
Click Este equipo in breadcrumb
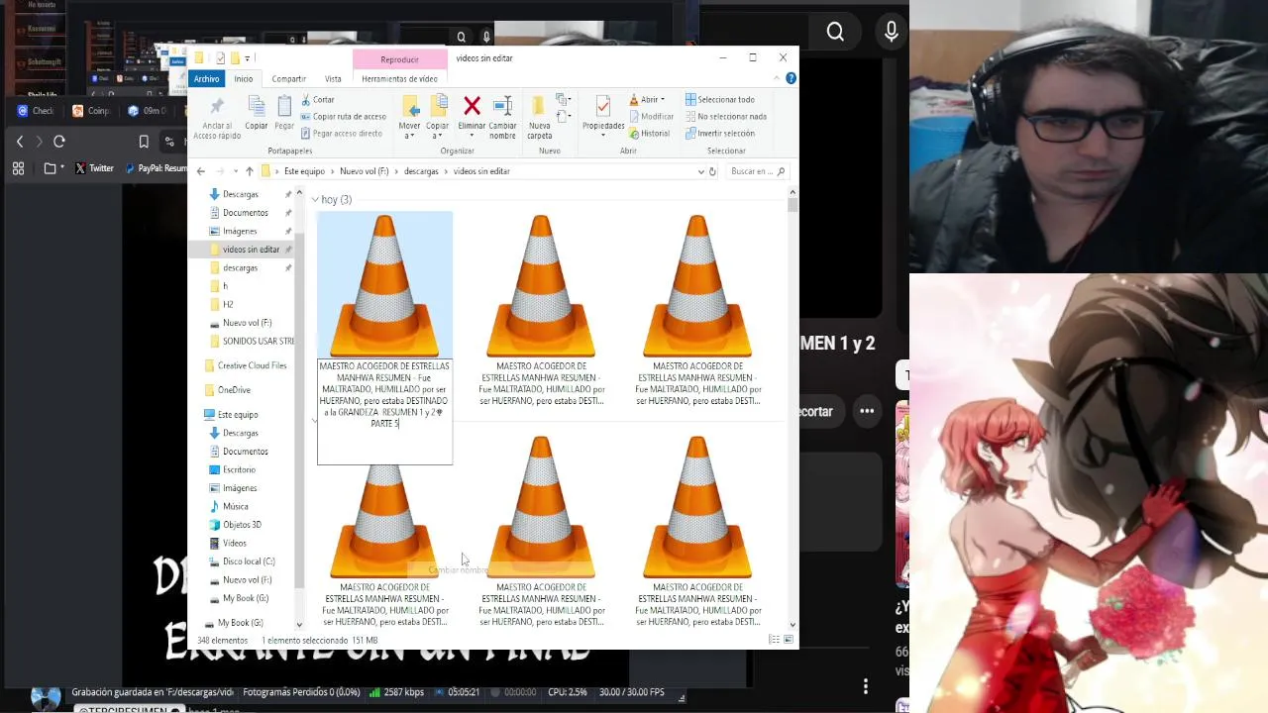[304, 171]
